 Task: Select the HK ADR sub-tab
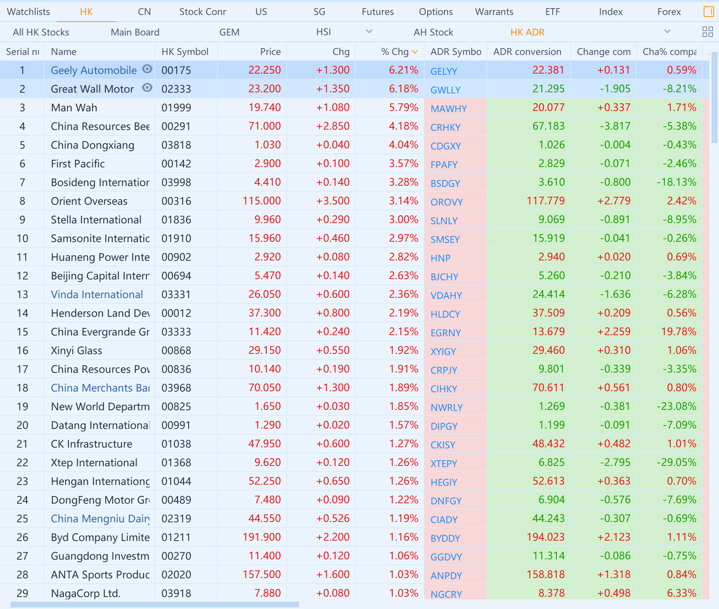(x=527, y=32)
